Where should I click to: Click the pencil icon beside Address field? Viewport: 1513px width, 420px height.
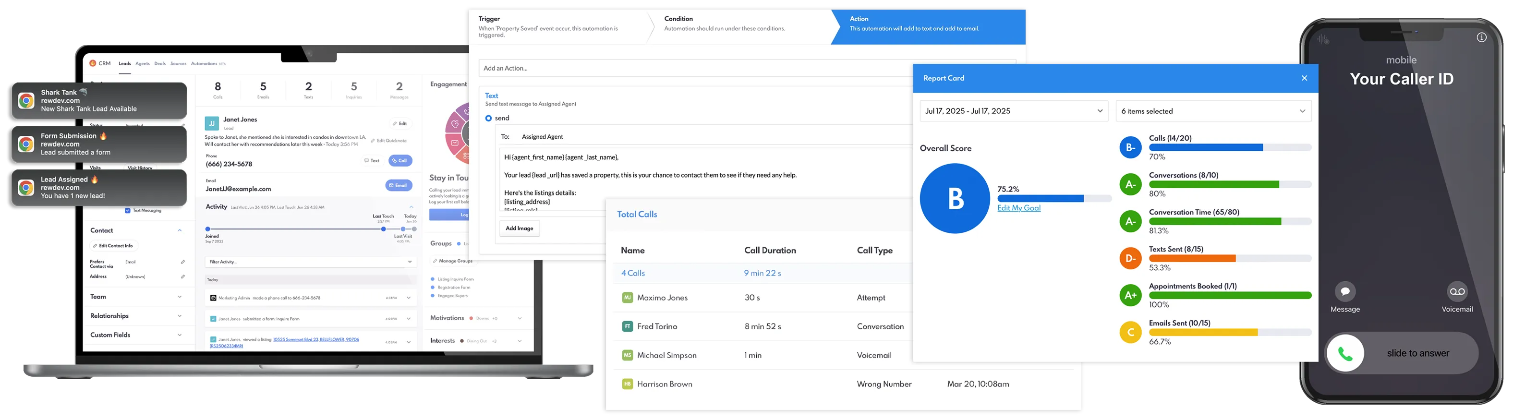point(182,276)
